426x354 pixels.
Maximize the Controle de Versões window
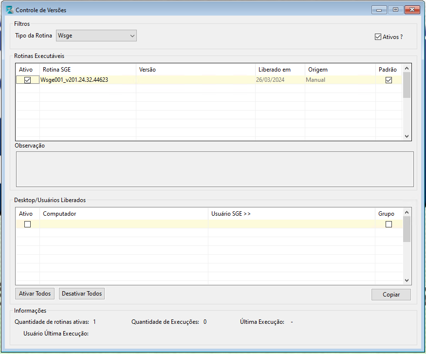click(395, 10)
